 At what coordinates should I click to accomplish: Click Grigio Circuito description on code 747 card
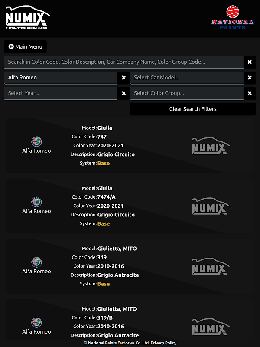click(116, 154)
